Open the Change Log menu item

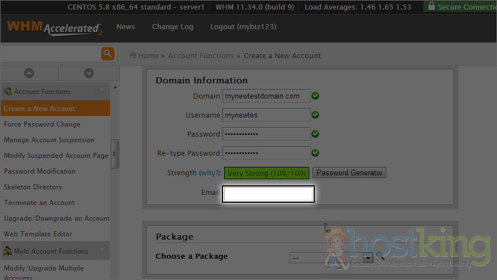172,27
